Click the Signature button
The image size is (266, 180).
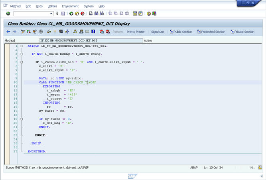point(157,32)
